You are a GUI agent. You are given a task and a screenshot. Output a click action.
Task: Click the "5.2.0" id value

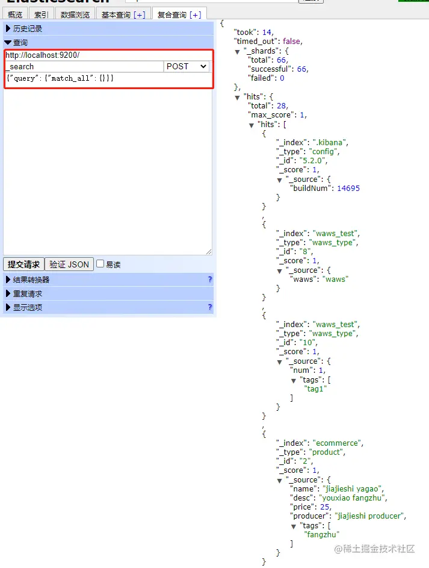pyautogui.click(x=312, y=160)
